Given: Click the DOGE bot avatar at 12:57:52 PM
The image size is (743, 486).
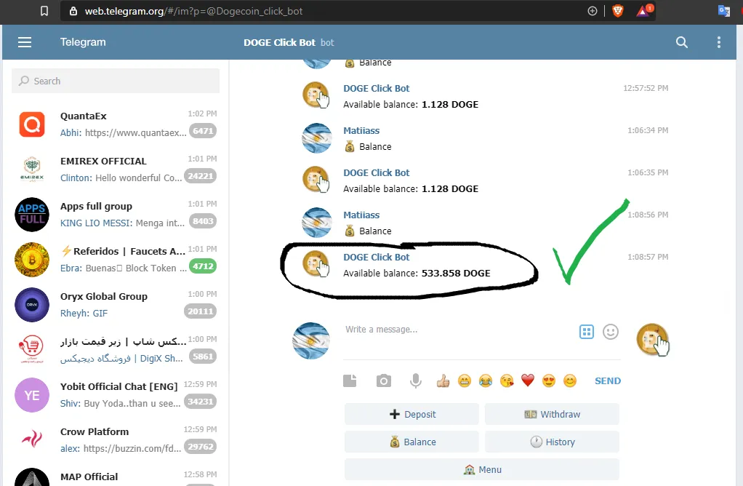Looking at the screenshot, I should tap(316, 95).
